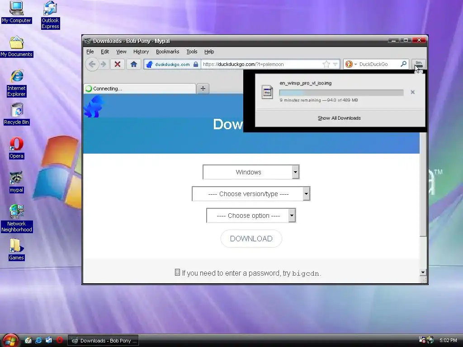This screenshot has width=463, height=347.
Task: Open a new tab with plus button
Action: click(203, 88)
